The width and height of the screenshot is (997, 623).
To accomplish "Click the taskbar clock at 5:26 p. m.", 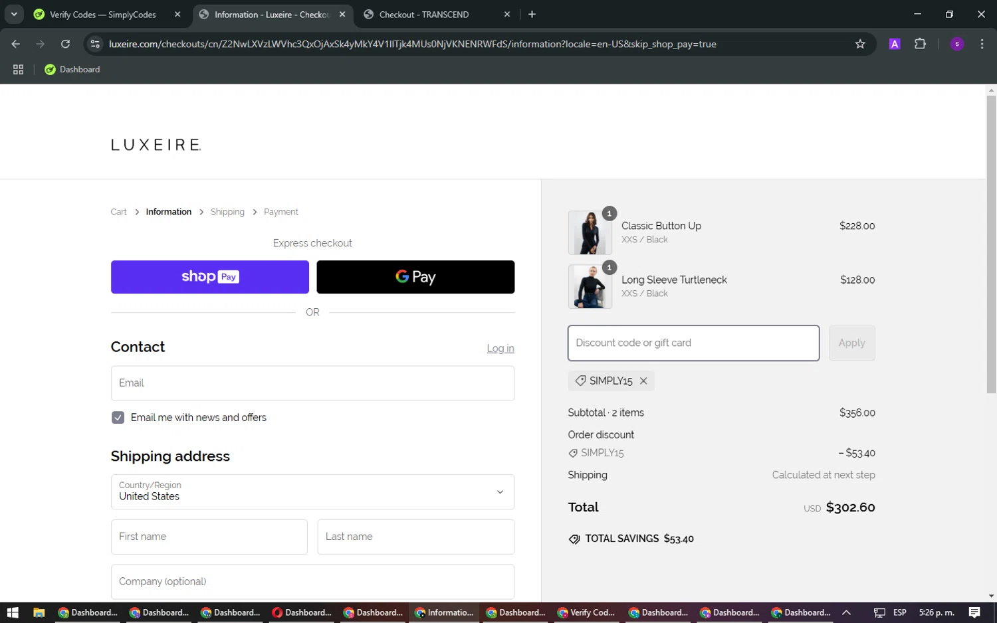I will click(x=937, y=612).
